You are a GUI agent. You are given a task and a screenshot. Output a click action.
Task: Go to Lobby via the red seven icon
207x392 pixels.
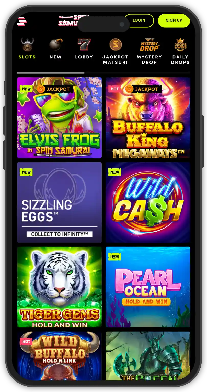tap(84, 45)
